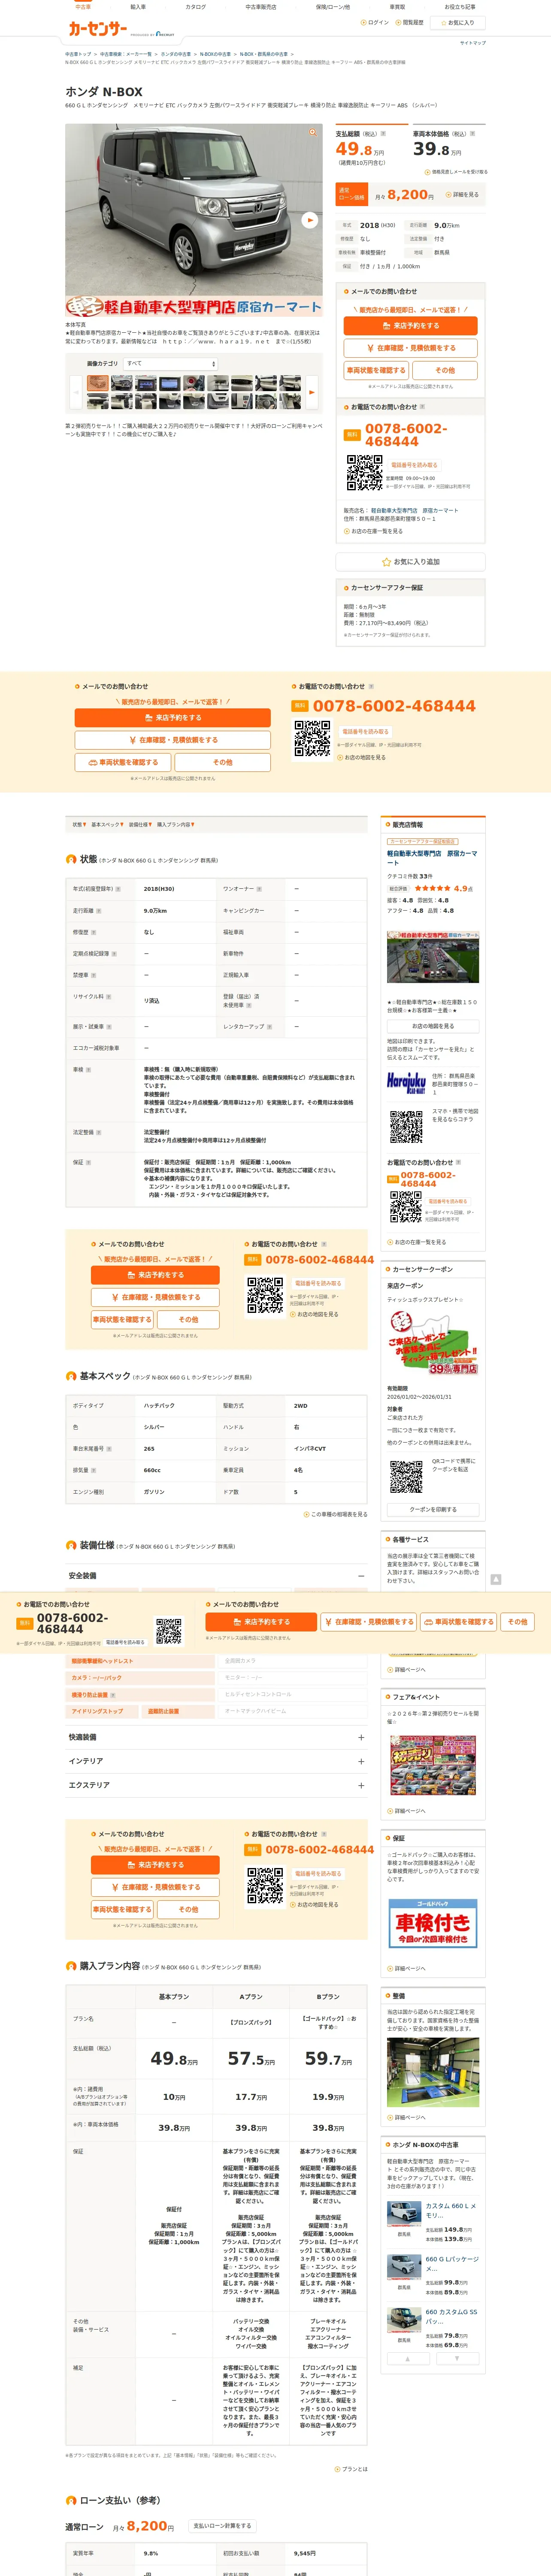Viewport: 551px width, 2576px height.
Task: Open the maintenance garage photo under 整備
Action: pos(433,2072)
